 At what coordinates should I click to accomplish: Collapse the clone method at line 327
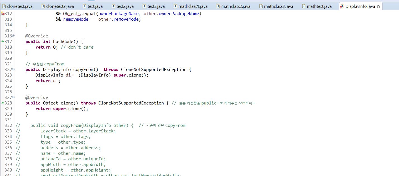point(13,97)
